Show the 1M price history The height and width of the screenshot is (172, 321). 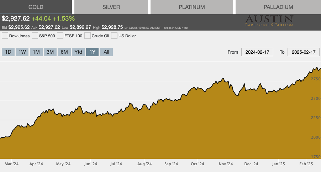click(36, 52)
